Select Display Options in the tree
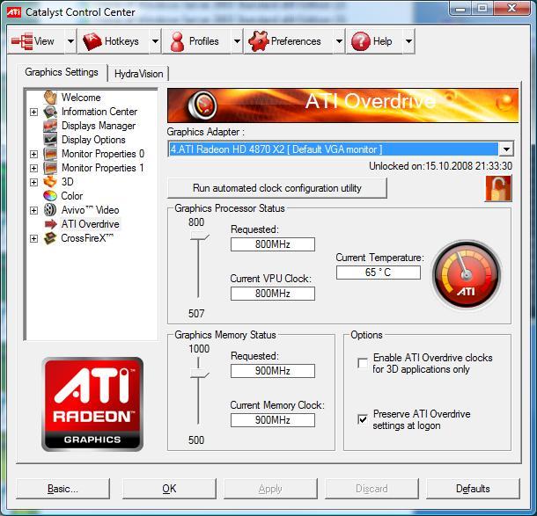Image resolution: width=537 pixels, height=516 pixels. coord(93,140)
